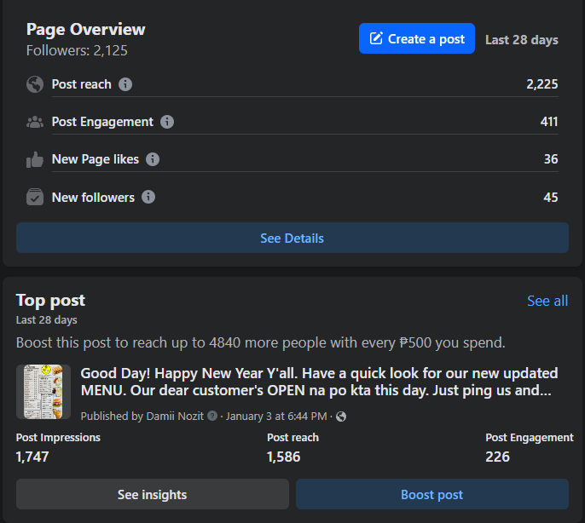This screenshot has height=523, width=585.
Task: Click the New followers label
Action: click(x=93, y=198)
